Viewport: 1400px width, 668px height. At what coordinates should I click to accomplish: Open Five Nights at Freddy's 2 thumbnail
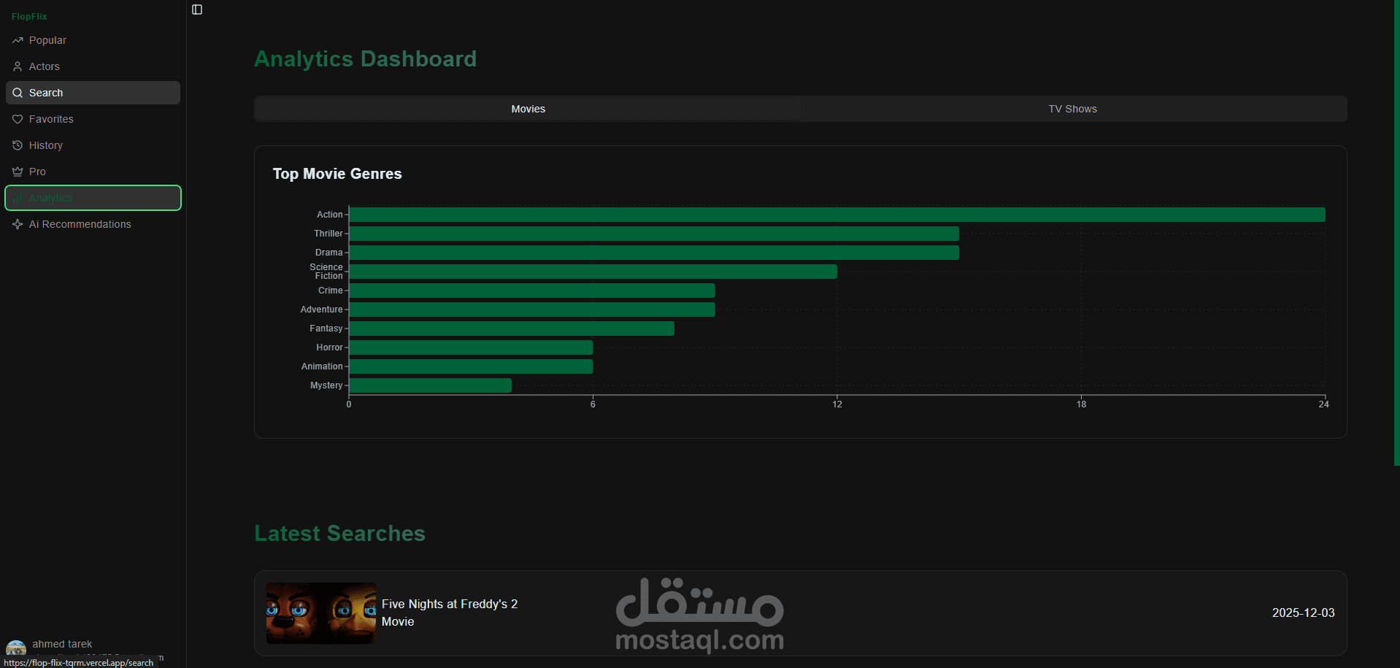click(321, 613)
